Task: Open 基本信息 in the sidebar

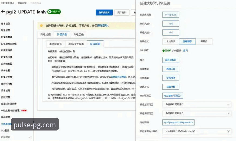Action: tap(5, 24)
